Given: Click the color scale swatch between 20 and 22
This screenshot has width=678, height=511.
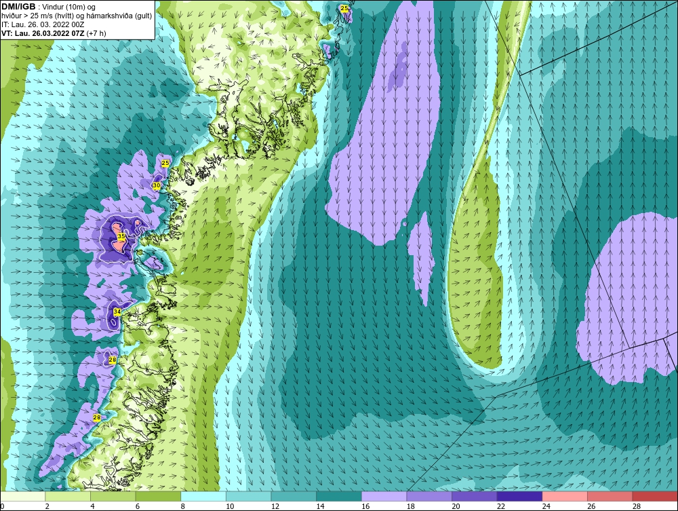Looking at the screenshot, I should tap(475, 496).
